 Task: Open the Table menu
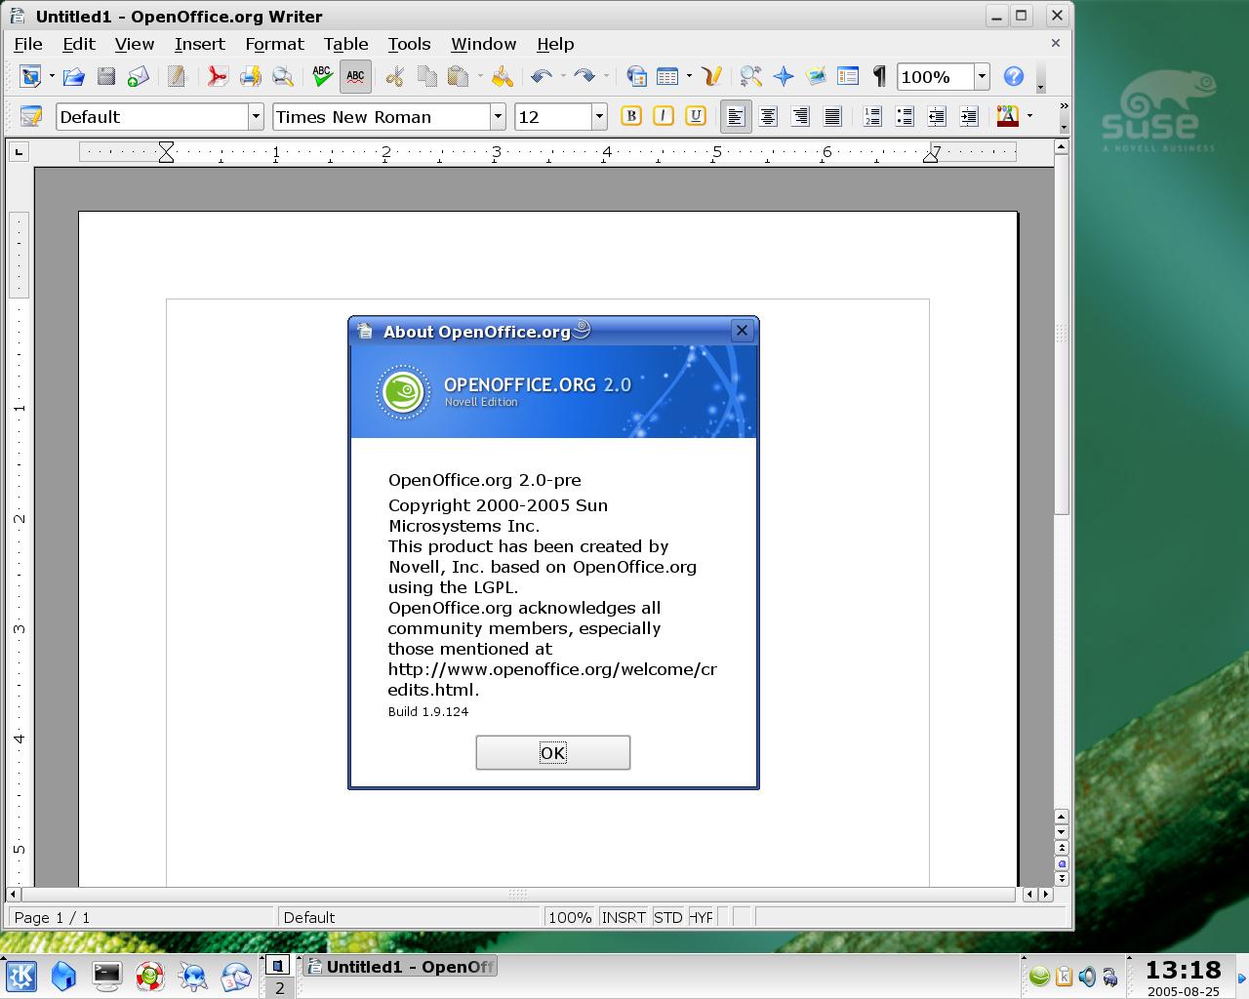click(346, 44)
